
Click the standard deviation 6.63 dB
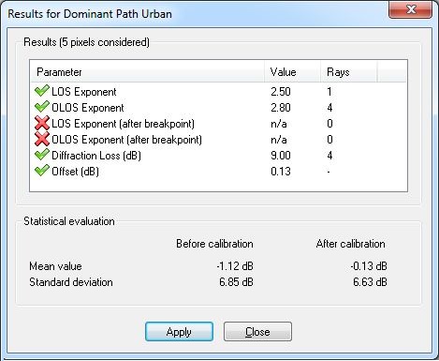pos(370,282)
